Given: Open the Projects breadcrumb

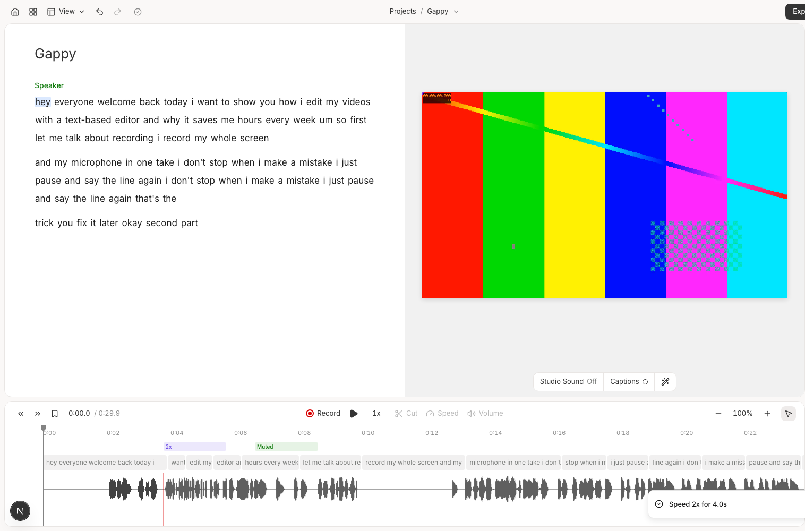Looking at the screenshot, I should [402, 12].
